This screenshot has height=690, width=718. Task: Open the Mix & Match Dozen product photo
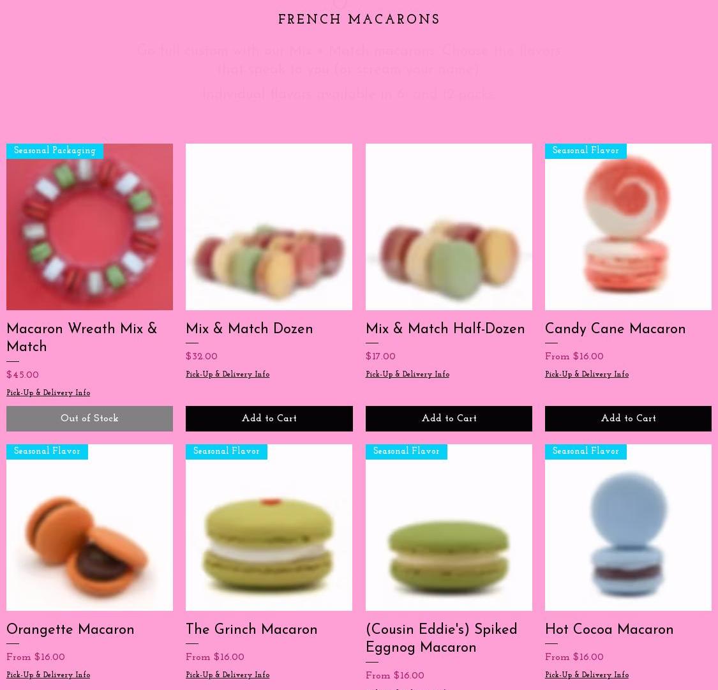coord(269,227)
